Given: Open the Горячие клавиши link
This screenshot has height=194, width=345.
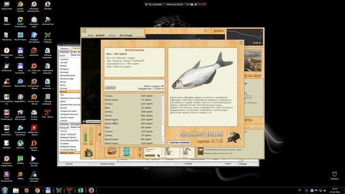Looking at the screenshot, I should (180, 142).
